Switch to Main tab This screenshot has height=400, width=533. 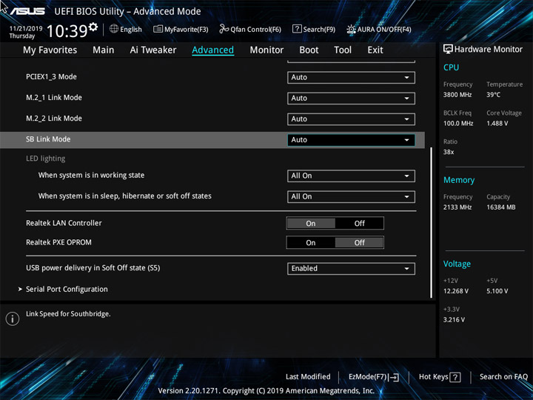point(104,50)
